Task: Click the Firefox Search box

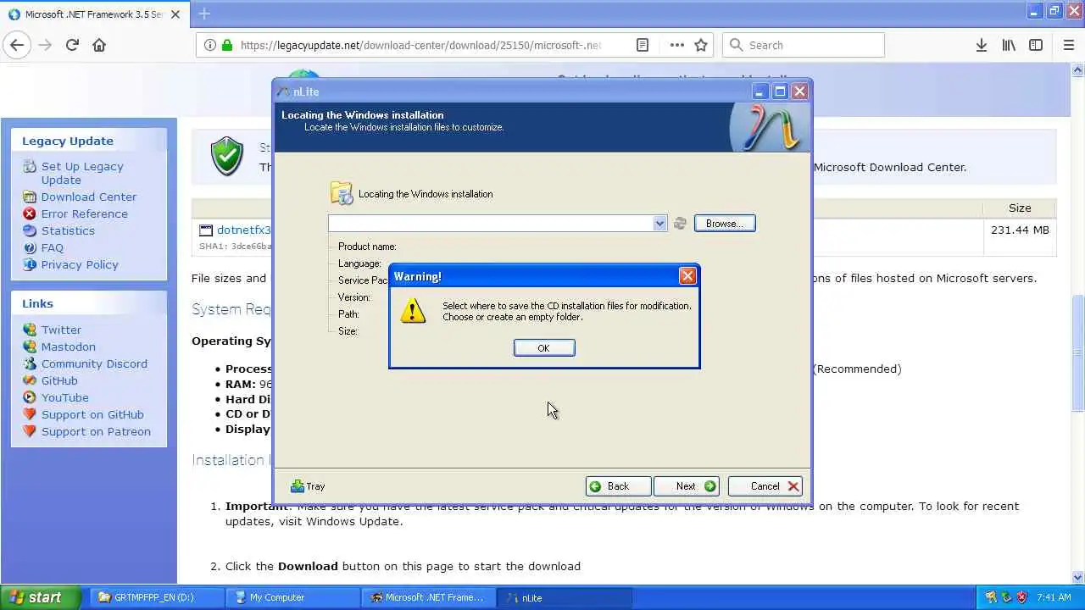Action: pos(804,45)
